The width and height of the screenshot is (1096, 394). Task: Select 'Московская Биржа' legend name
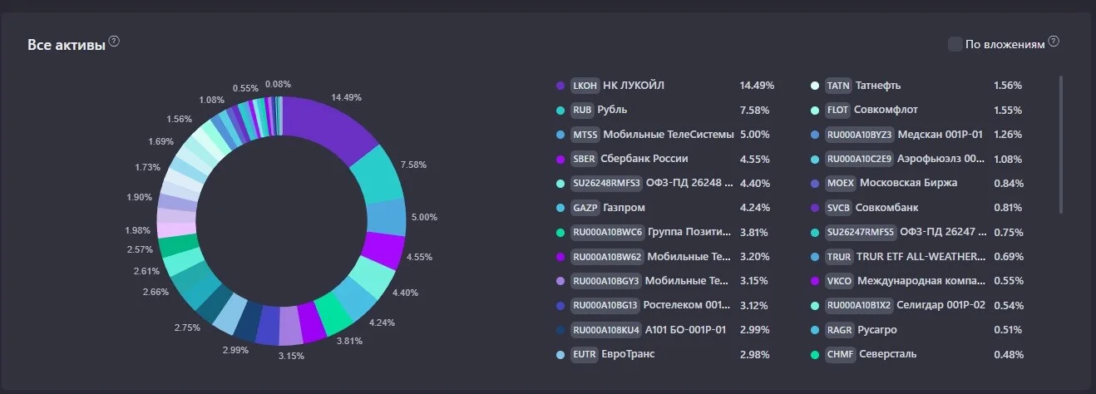pos(908,183)
